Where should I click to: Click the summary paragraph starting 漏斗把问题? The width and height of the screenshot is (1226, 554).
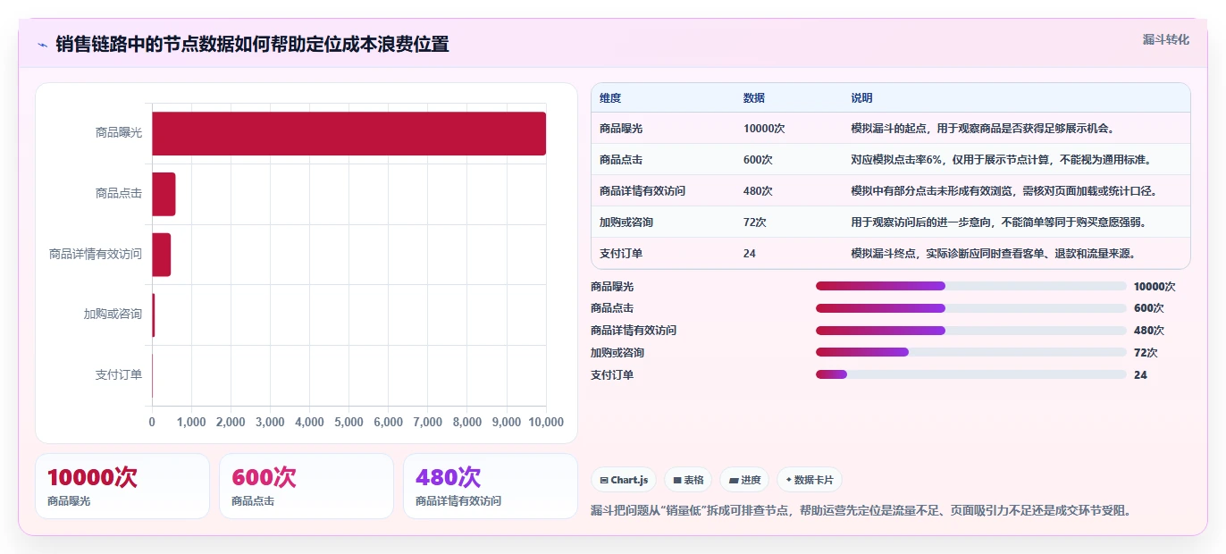(863, 511)
